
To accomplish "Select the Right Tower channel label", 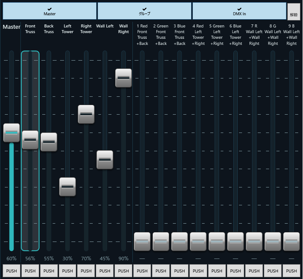I will [x=86, y=29].
